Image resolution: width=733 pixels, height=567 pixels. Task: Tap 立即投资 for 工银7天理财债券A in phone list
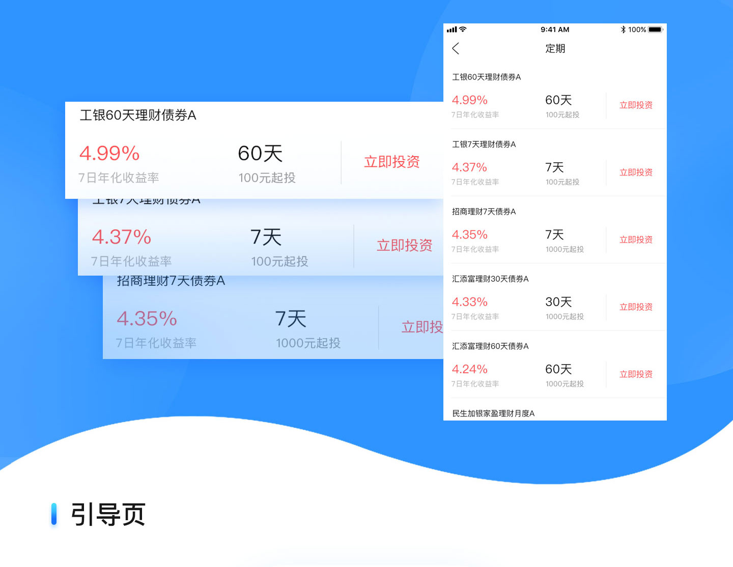pos(636,172)
